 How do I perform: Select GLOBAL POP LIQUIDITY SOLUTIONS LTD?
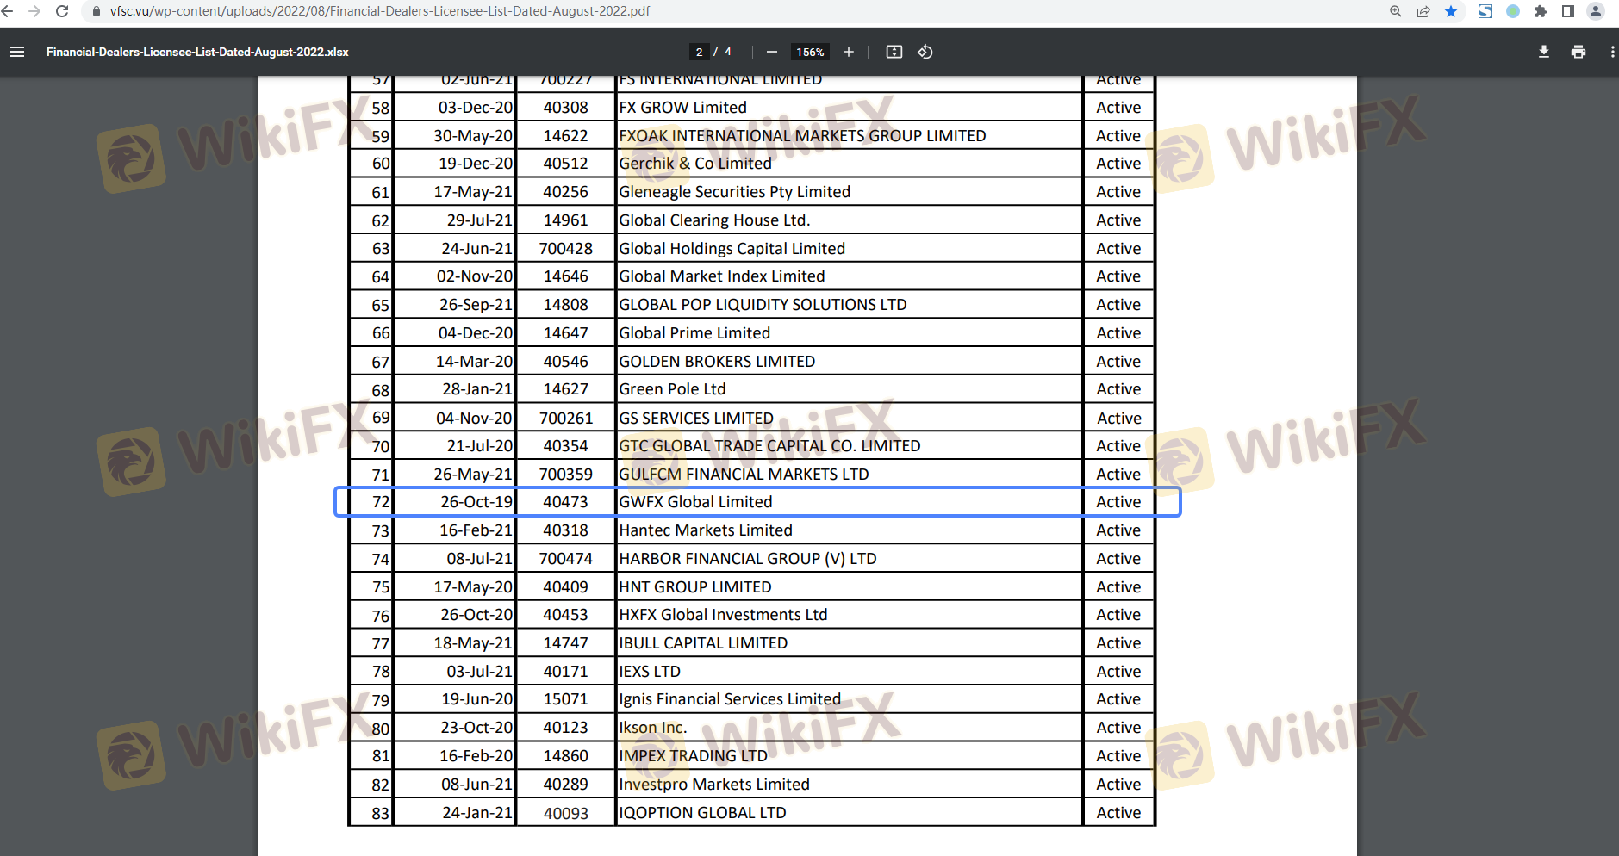coord(763,305)
